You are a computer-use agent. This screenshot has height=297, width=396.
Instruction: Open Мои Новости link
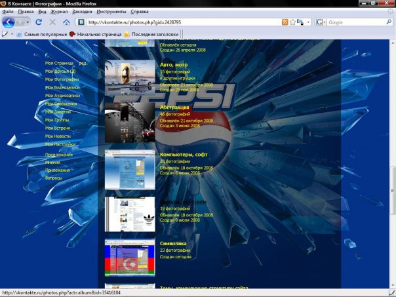pos(58,136)
